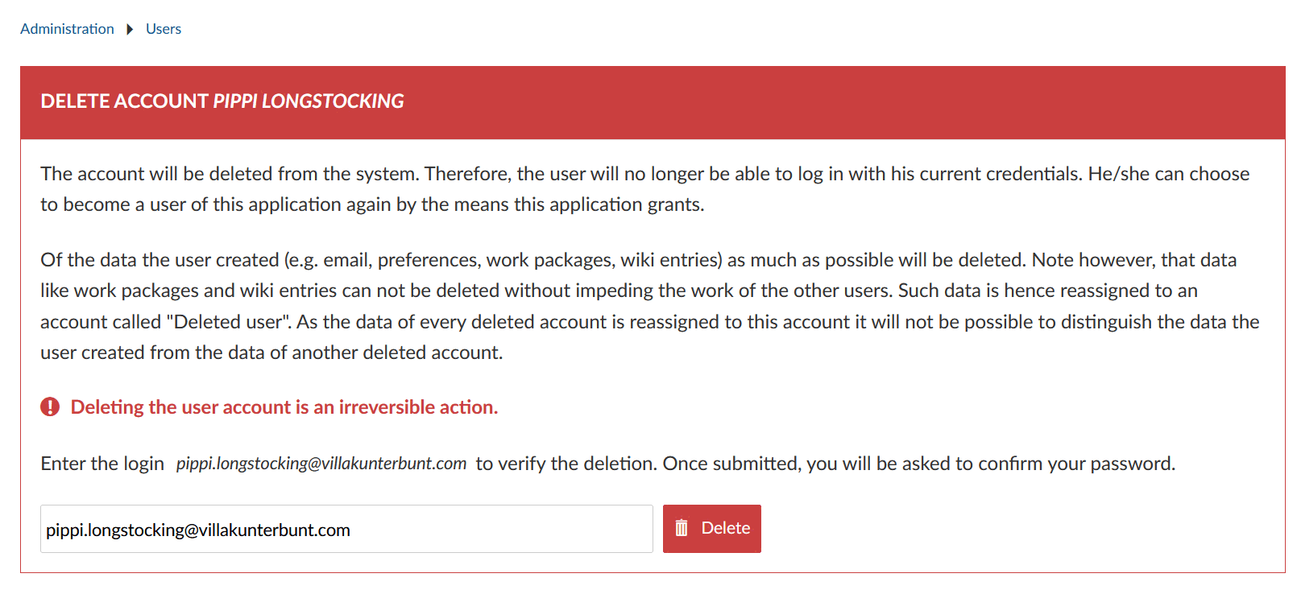Click the irreversible action warning message
This screenshot has width=1297, height=590.
(285, 406)
